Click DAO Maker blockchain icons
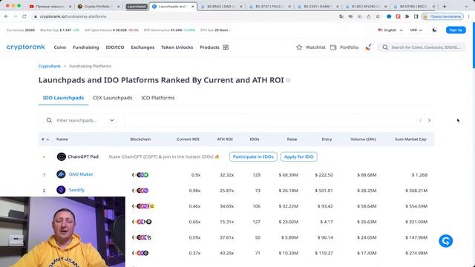 140,175
